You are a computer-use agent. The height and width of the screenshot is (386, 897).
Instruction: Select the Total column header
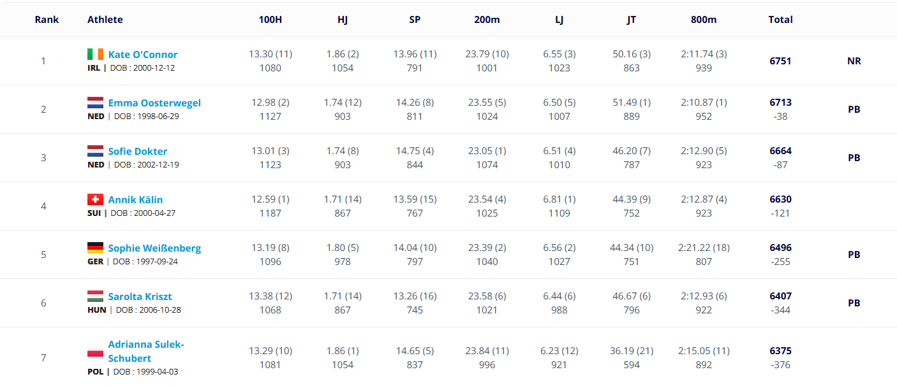(780, 20)
